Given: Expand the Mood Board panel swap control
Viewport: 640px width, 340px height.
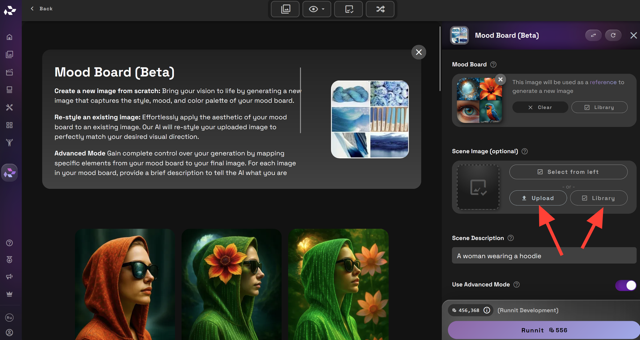Looking at the screenshot, I should (593, 35).
